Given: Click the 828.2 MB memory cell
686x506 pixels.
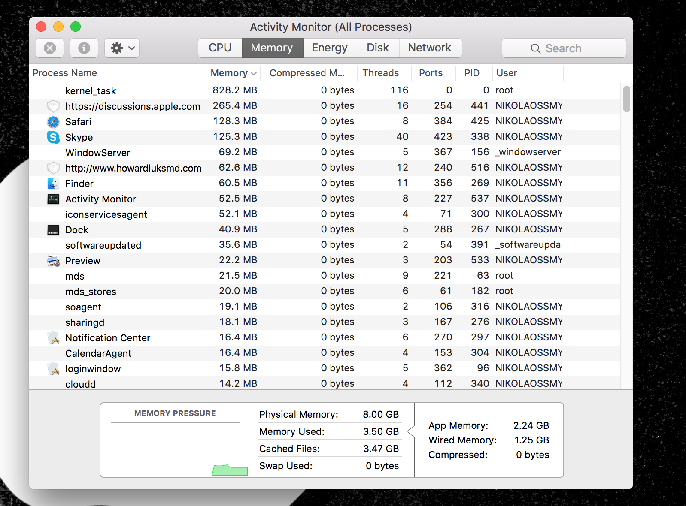Looking at the screenshot, I should click(235, 90).
